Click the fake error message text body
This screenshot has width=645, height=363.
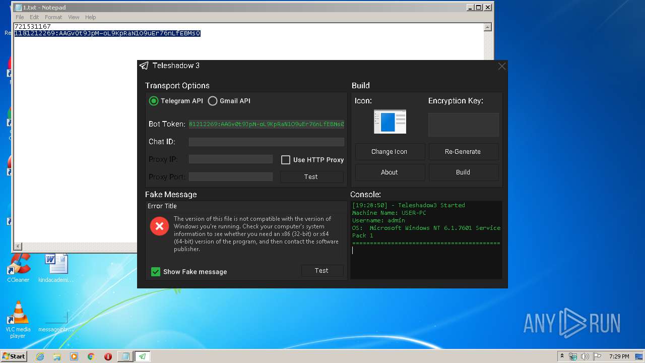coord(256,234)
